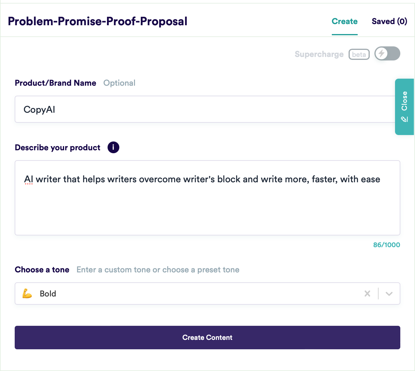Click the Choose a tone label
The height and width of the screenshot is (371, 415).
42,270
